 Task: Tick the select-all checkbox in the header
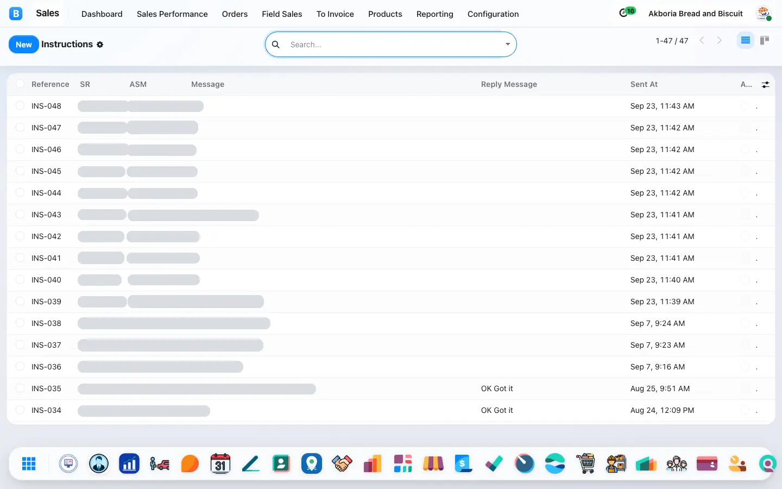20,84
